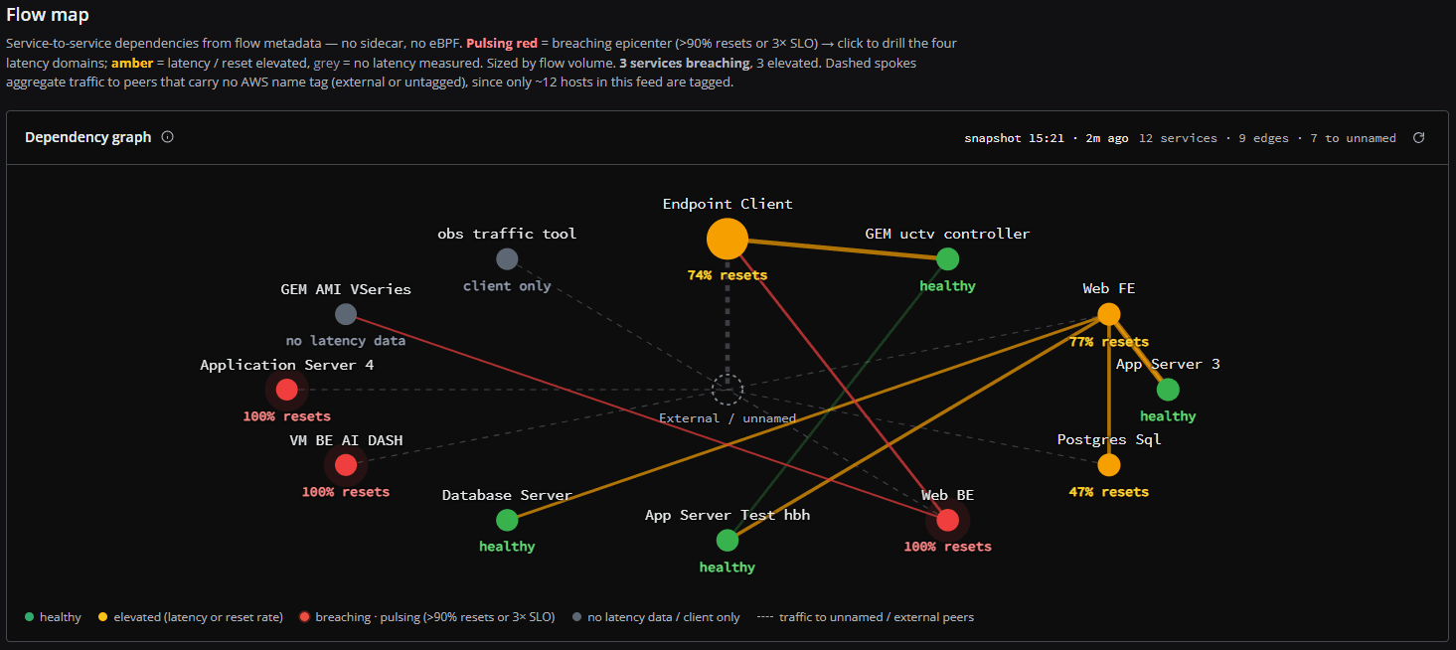This screenshot has height=650, width=1456.
Task: Click the External / unnamed dashed node
Action: pos(728,390)
